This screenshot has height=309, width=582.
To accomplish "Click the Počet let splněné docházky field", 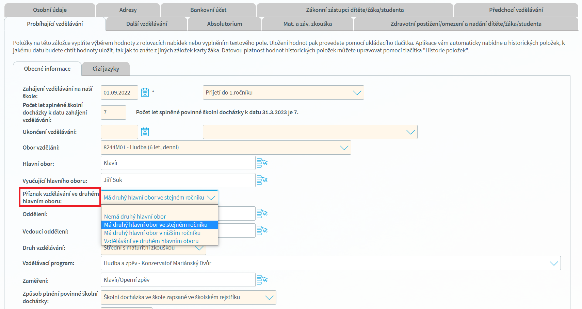I will pos(113,112).
